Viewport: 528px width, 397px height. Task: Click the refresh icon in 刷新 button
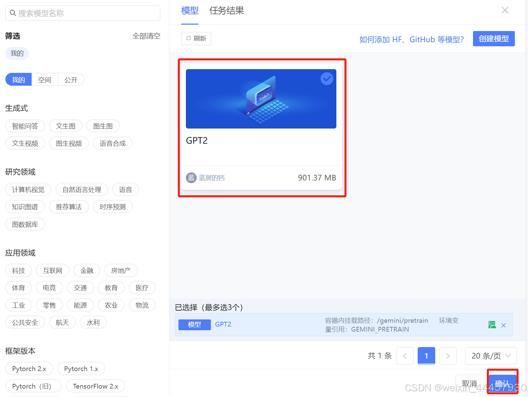189,38
